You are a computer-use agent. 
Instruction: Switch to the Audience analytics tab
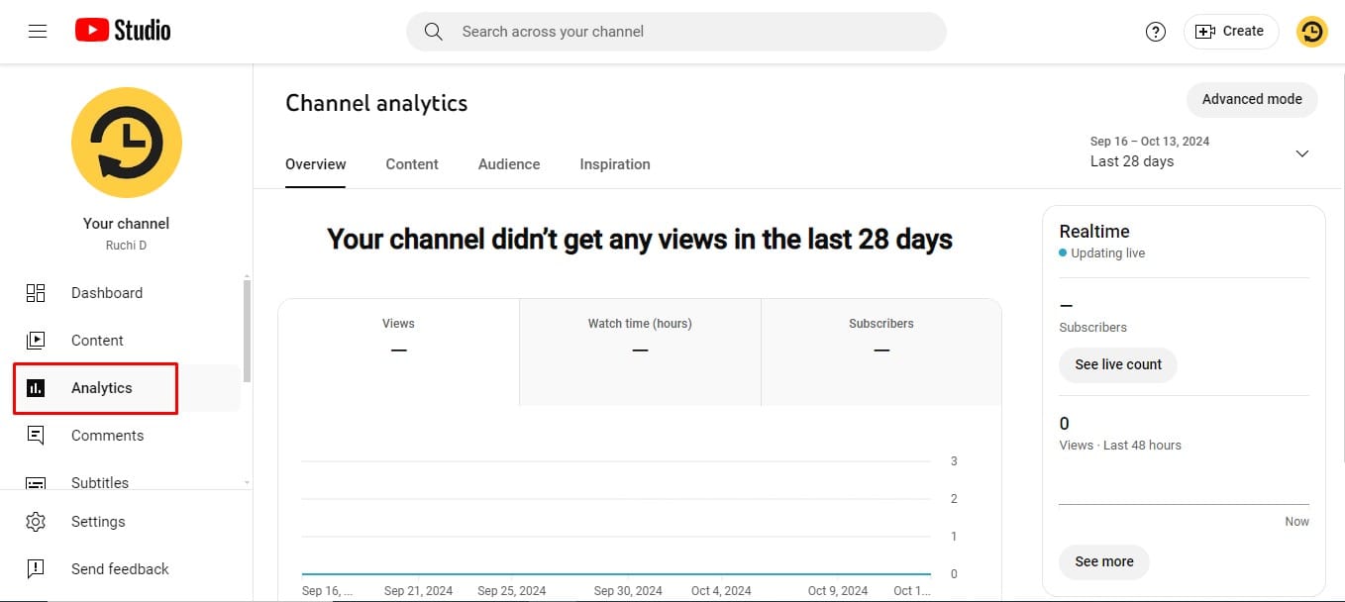coord(508,163)
